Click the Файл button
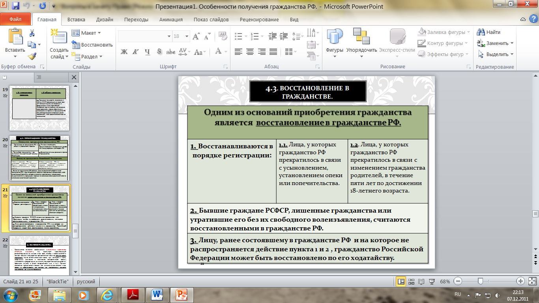This screenshot has height=303, width=539. [x=15, y=19]
